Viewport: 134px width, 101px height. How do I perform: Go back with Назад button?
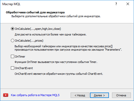click(x=80, y=95)
